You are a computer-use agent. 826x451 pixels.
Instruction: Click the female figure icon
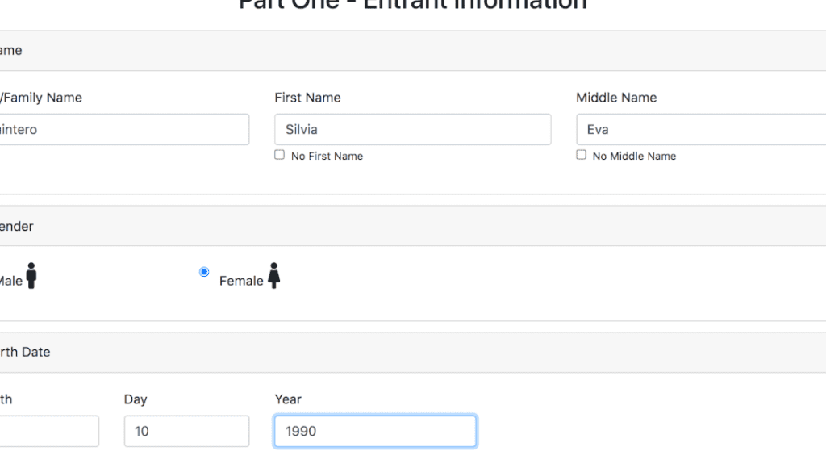point(274,276)
